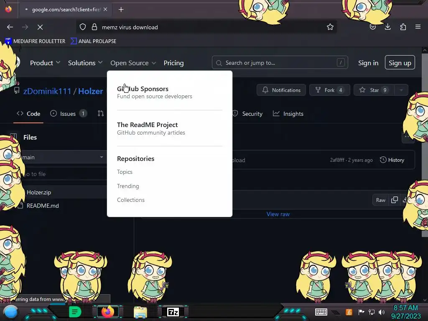This screenshot has height=321, width=428.
Task: Stop page loading with the X button
Action: point(40,27)
